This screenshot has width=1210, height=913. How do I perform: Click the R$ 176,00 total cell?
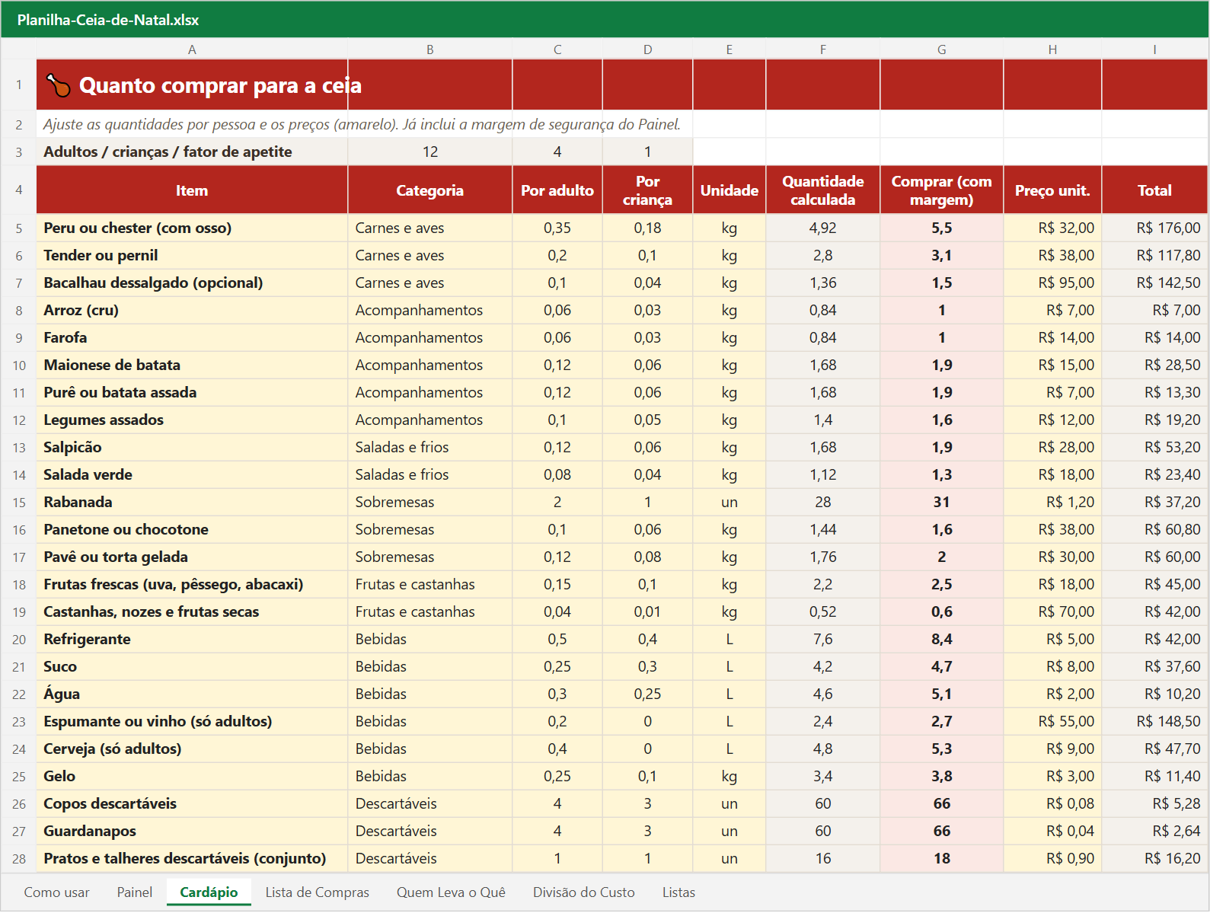1154,228
